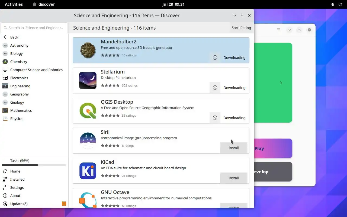
Task: Cancel the QGIS Desktop download
Action: [x=215, y=118]
